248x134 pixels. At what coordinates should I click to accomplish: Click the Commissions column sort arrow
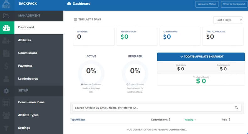170,120
